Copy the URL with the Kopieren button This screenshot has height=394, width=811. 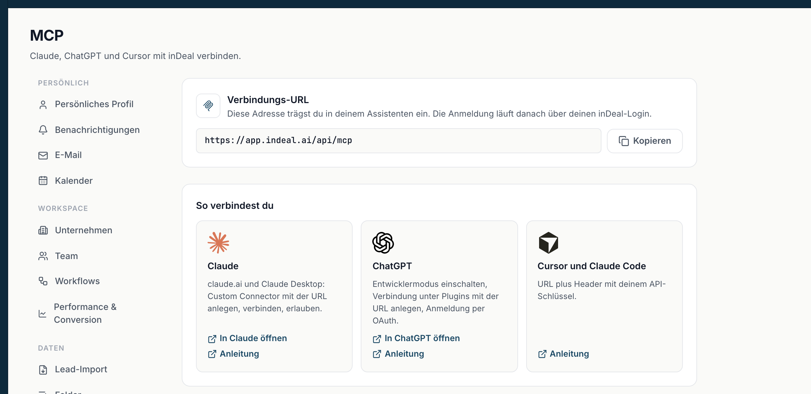pos(645,141)
